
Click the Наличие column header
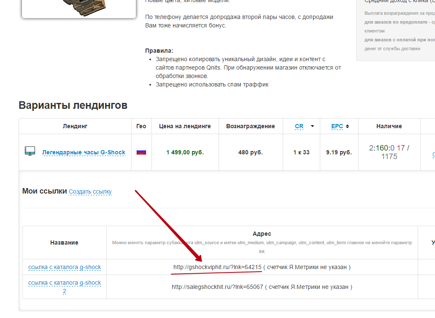[389, 126]
